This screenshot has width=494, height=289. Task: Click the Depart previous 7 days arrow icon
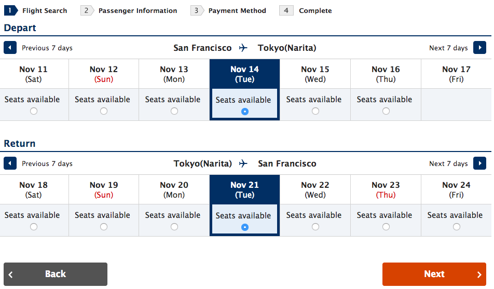(x=10, y=48)
